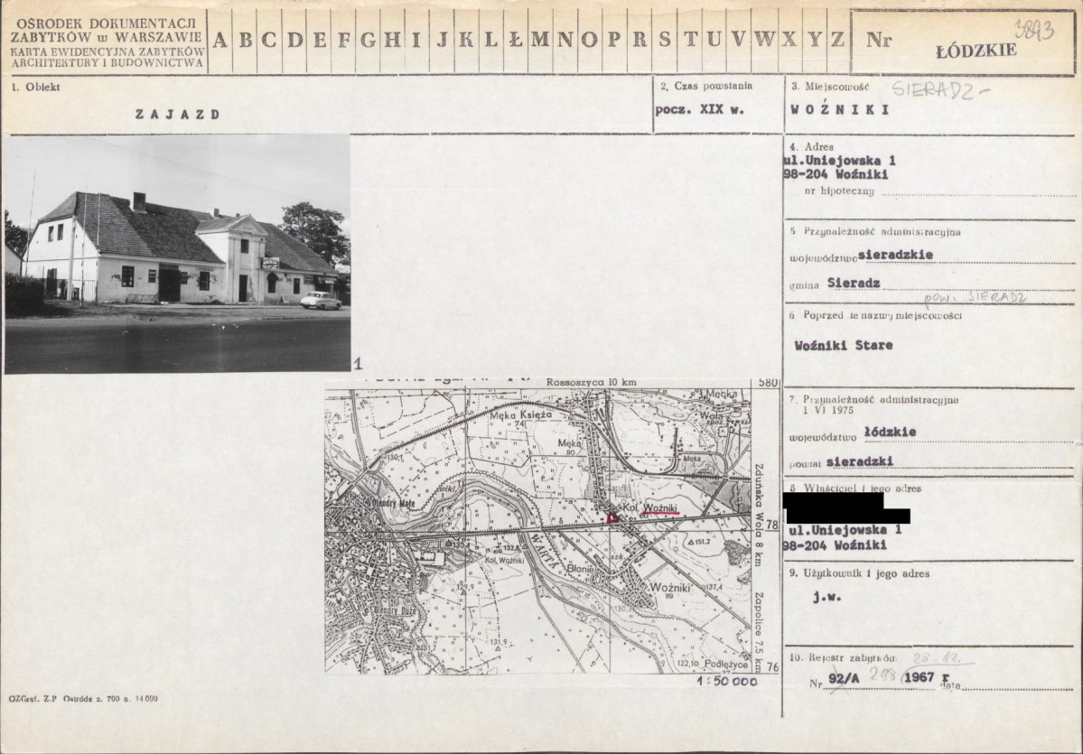The width and height of the screenshot is (1083, 754).
Task: Click the województwo value 'łódzkie'
Action: (x=890, y=432)
